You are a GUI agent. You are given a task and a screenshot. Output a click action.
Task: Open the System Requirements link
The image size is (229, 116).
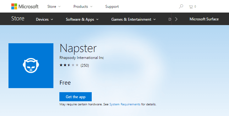pos(125,104)
